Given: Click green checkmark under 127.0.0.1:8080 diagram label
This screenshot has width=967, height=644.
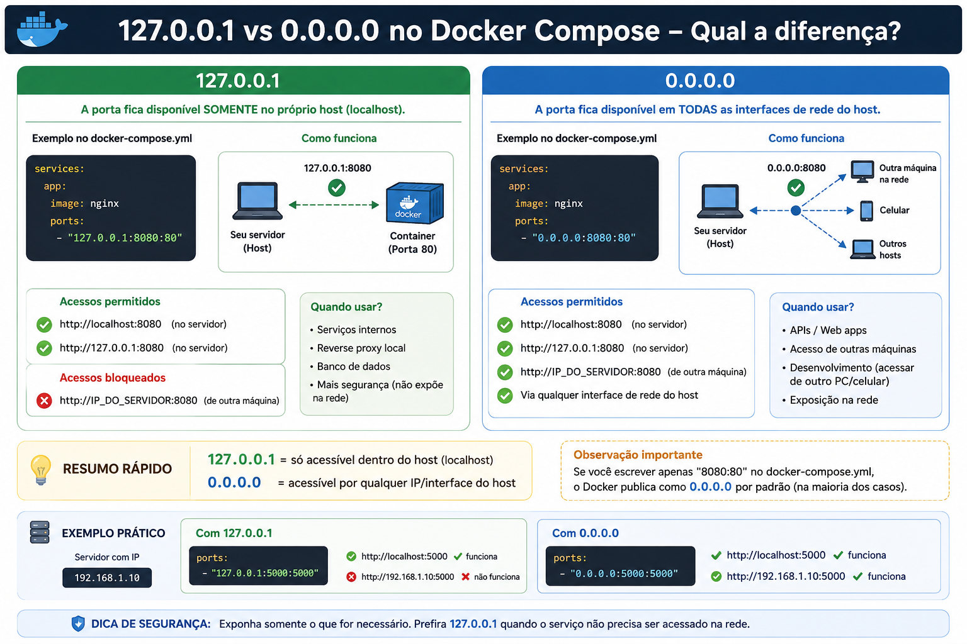Looking at the screenshot, I should pos(337,187).
